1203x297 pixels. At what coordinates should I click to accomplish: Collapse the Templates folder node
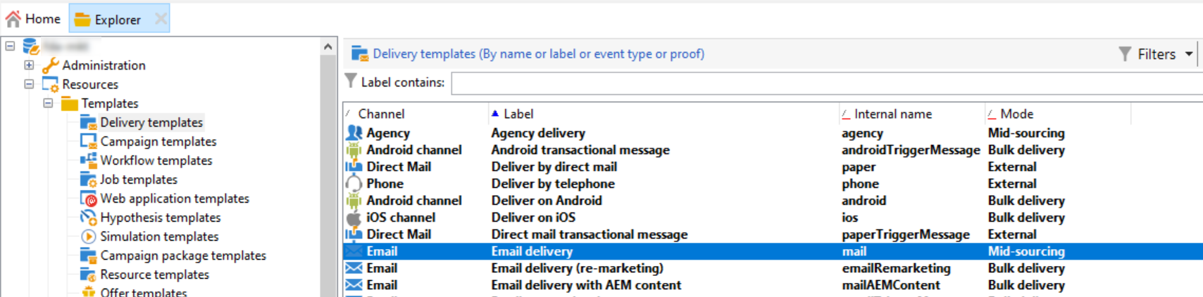[48, 103]
